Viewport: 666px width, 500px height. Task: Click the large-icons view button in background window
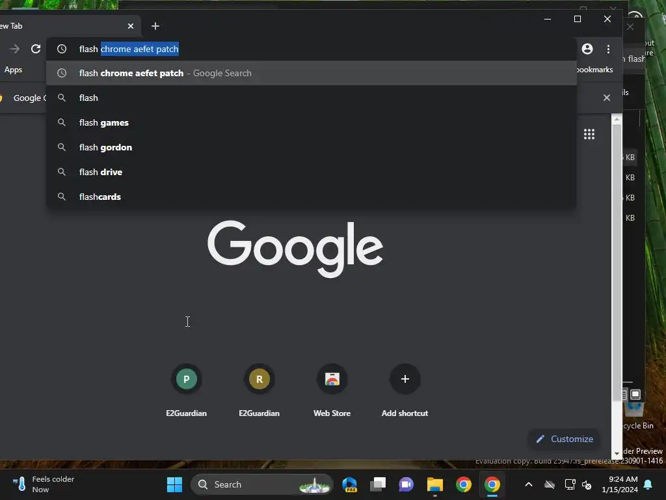click(635, 394)
